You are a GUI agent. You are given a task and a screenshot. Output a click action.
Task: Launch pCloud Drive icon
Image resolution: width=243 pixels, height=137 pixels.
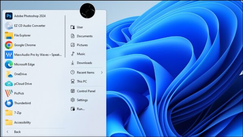9,84
